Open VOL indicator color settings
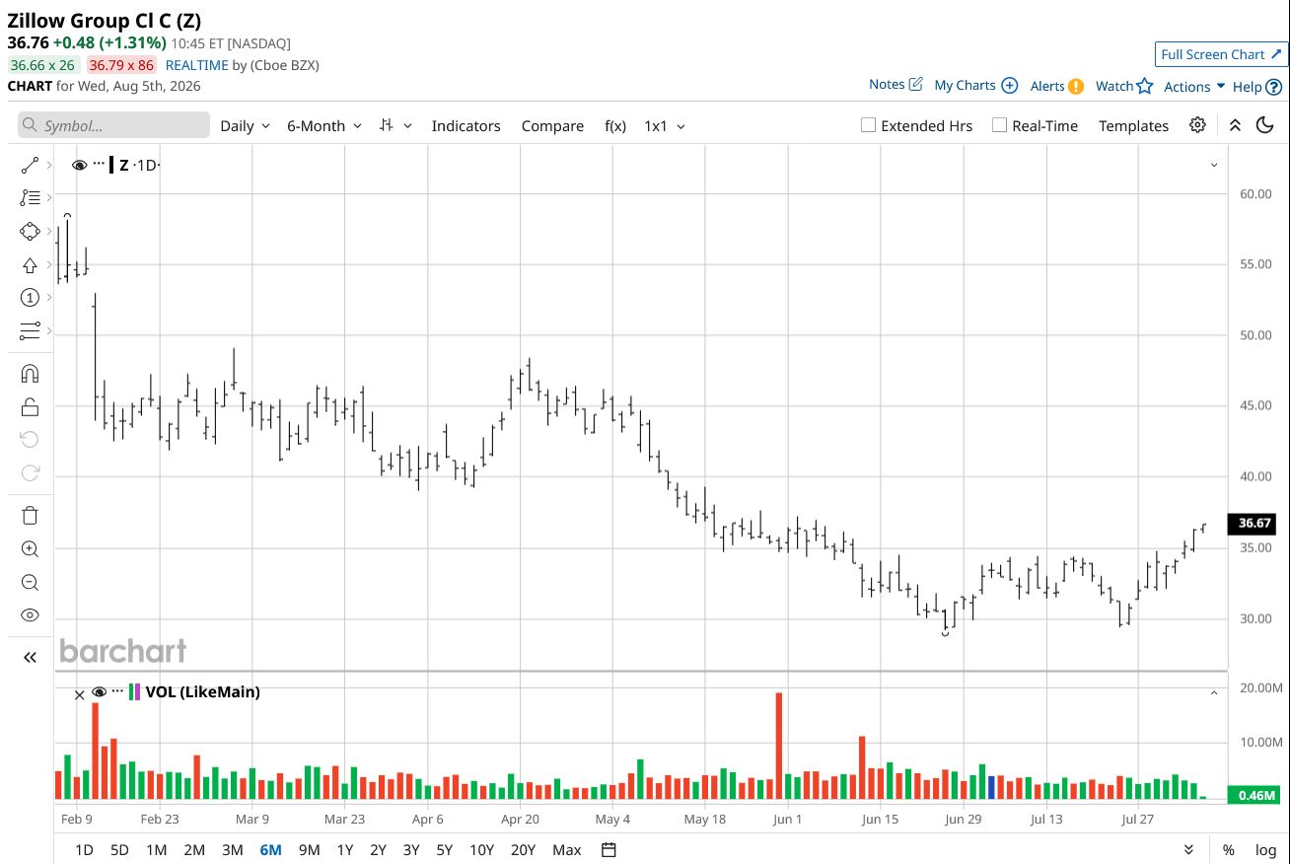This screenshot has width=1290, height=864. click(135, 692)
